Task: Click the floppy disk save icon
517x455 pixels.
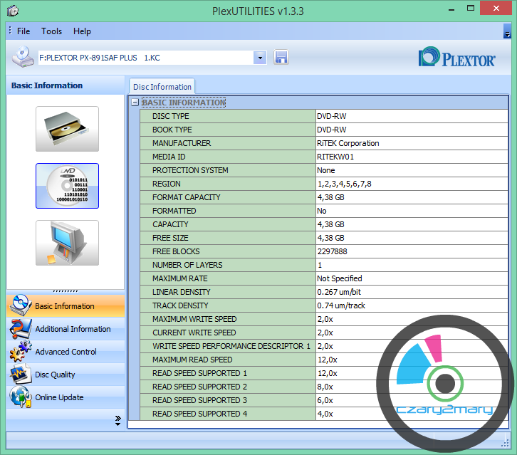Action: pyautogui.click(x=281, y=57)
